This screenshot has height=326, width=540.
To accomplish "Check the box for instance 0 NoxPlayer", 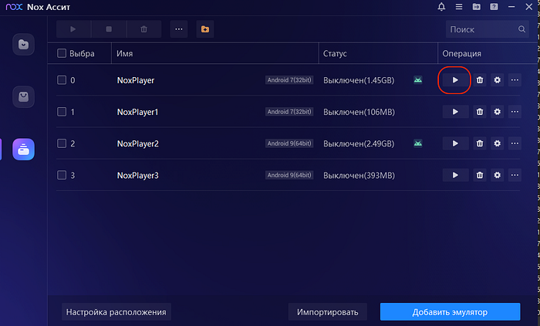I will tap(62, 80).
